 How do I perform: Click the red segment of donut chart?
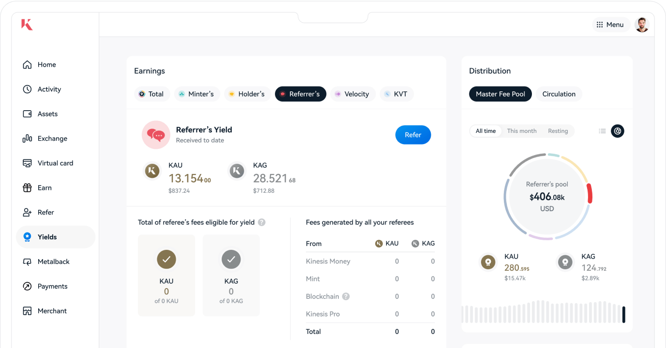click(589, 193)
